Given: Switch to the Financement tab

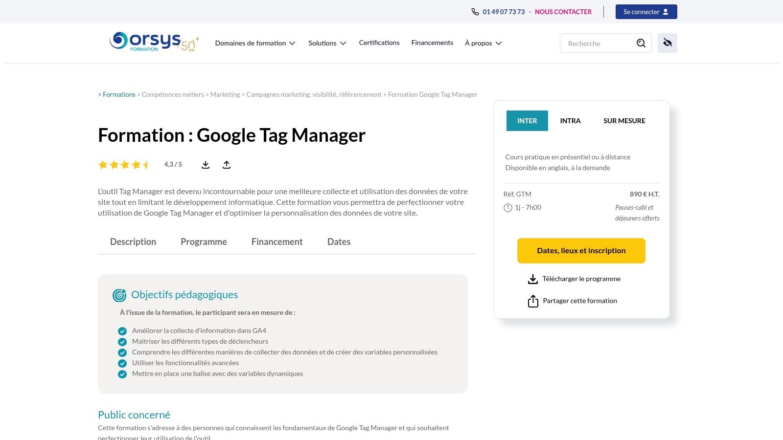Looking at the screenshot, I should tap(277, 242).
